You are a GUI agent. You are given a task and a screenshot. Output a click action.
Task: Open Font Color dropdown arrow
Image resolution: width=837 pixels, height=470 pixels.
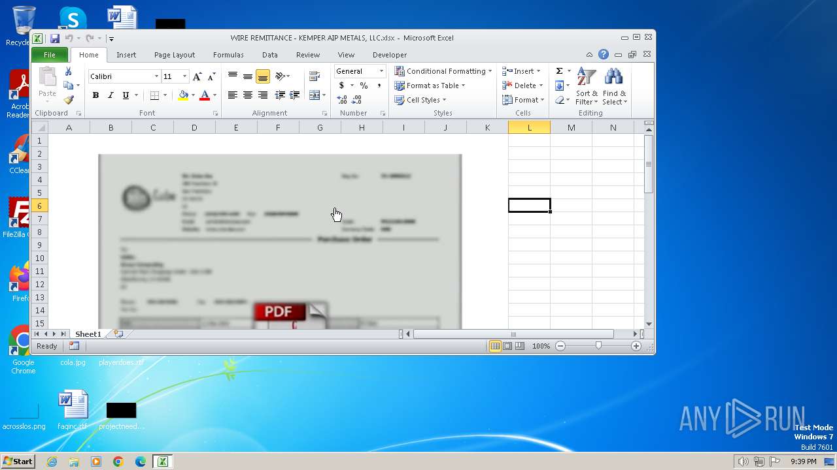tap(214, 95)
